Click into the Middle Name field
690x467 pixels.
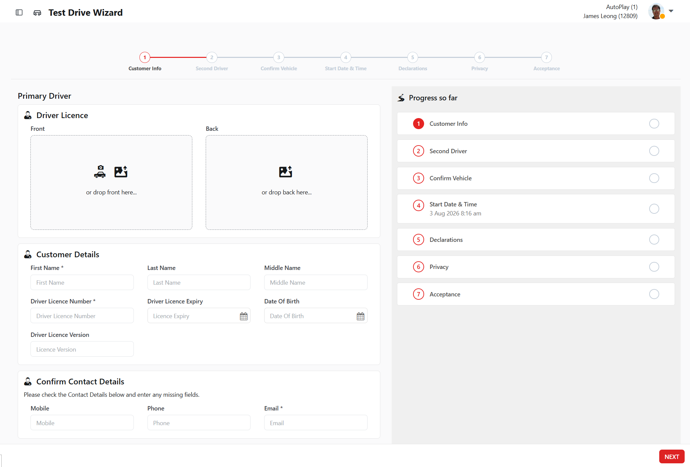coord(316,282)
